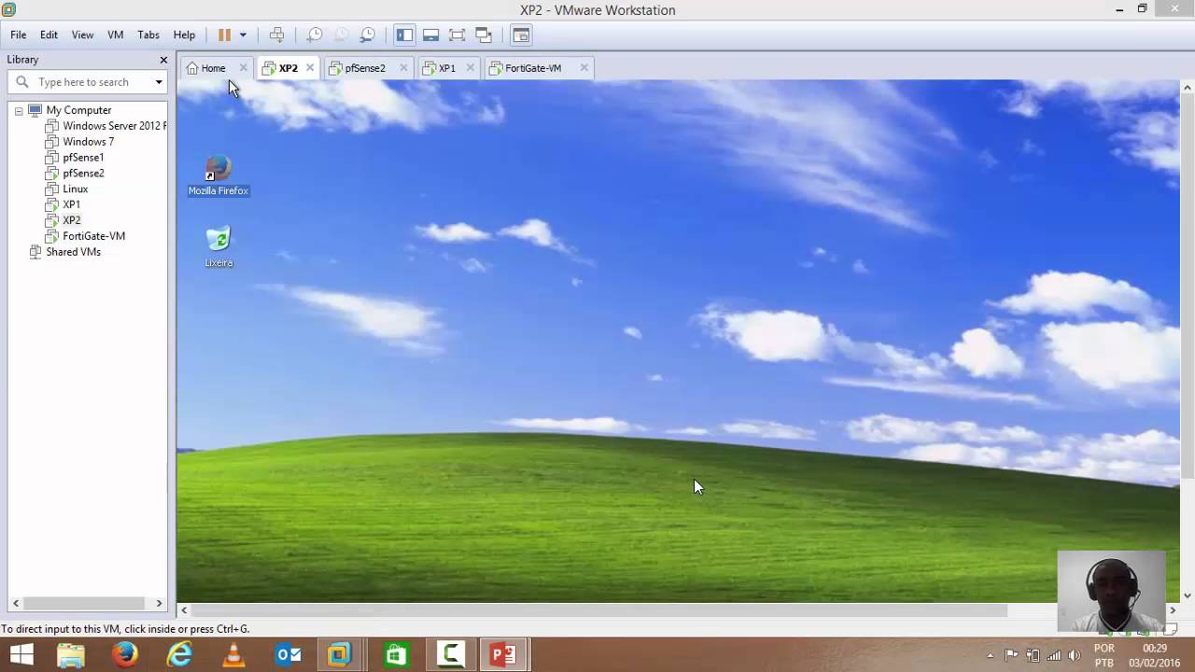Image resolution: width=1195 pixels, height=672 pixels.
Task: Close the XP2 tab
Action: (310, 67)
